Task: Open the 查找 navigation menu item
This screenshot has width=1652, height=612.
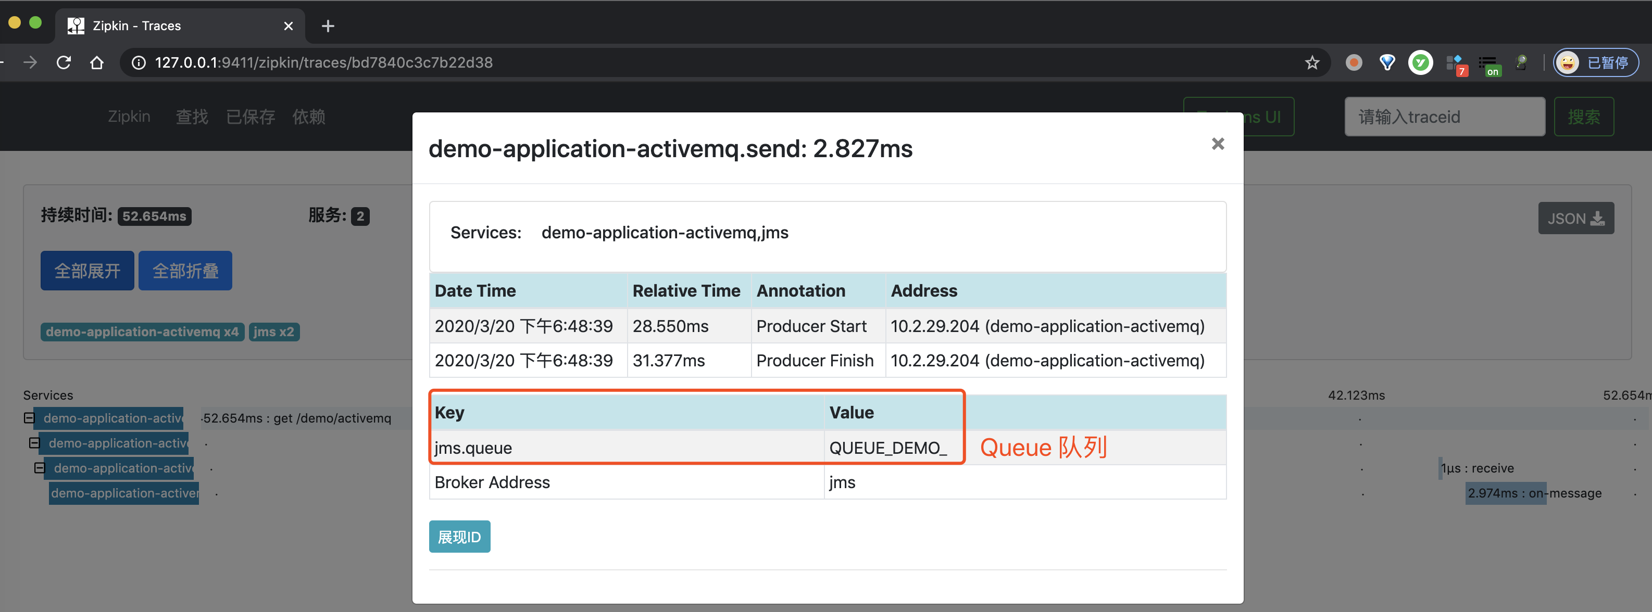Action: [192, 117]
